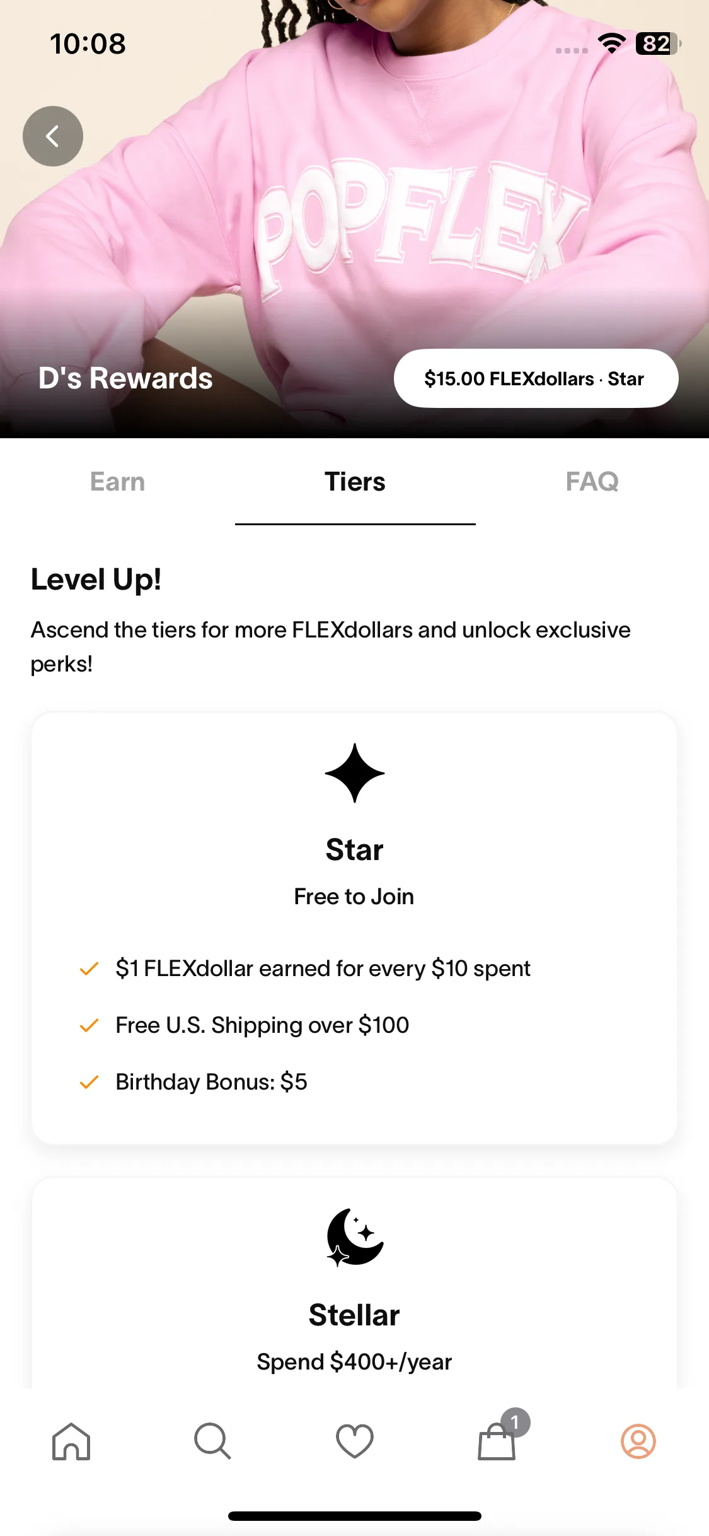Tap the $15.00 FLEXdollars Star button
This screenshot has height=1536, width=709.
[536, 378]
